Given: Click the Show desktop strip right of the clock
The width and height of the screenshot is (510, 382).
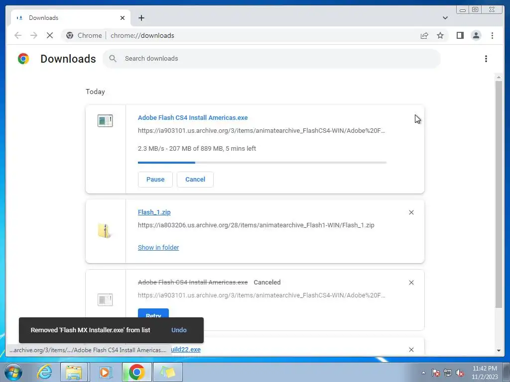Looking at the screenshot, I should click(x=507, y=372).
